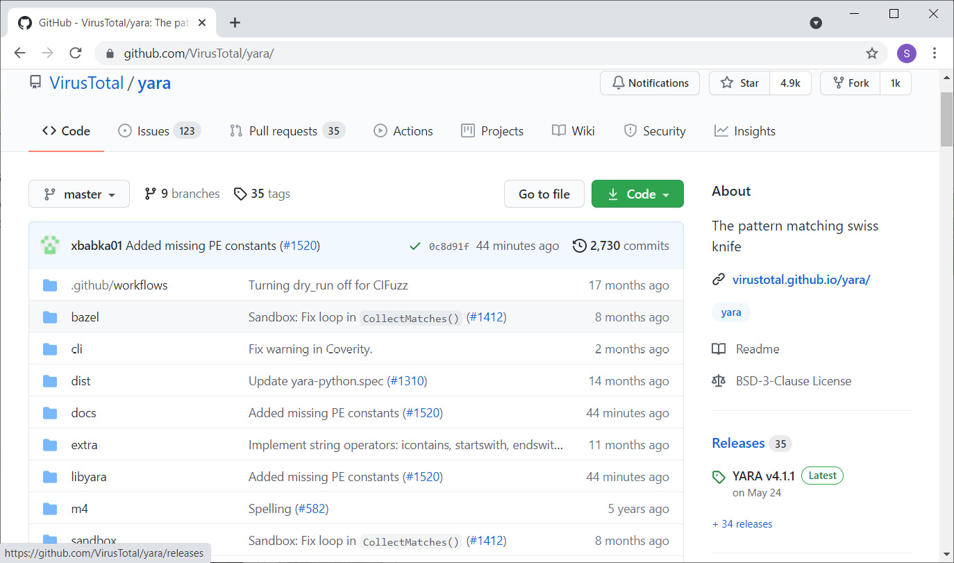This screenshot has width=954, height=563.
Task: Click the Fork button
Action: coord(851,83)
